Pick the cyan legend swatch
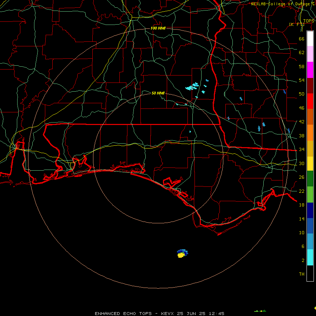Image resolution: width=316 pixels, height=316 pixels. pyautogui.click(x=310, y=257)
